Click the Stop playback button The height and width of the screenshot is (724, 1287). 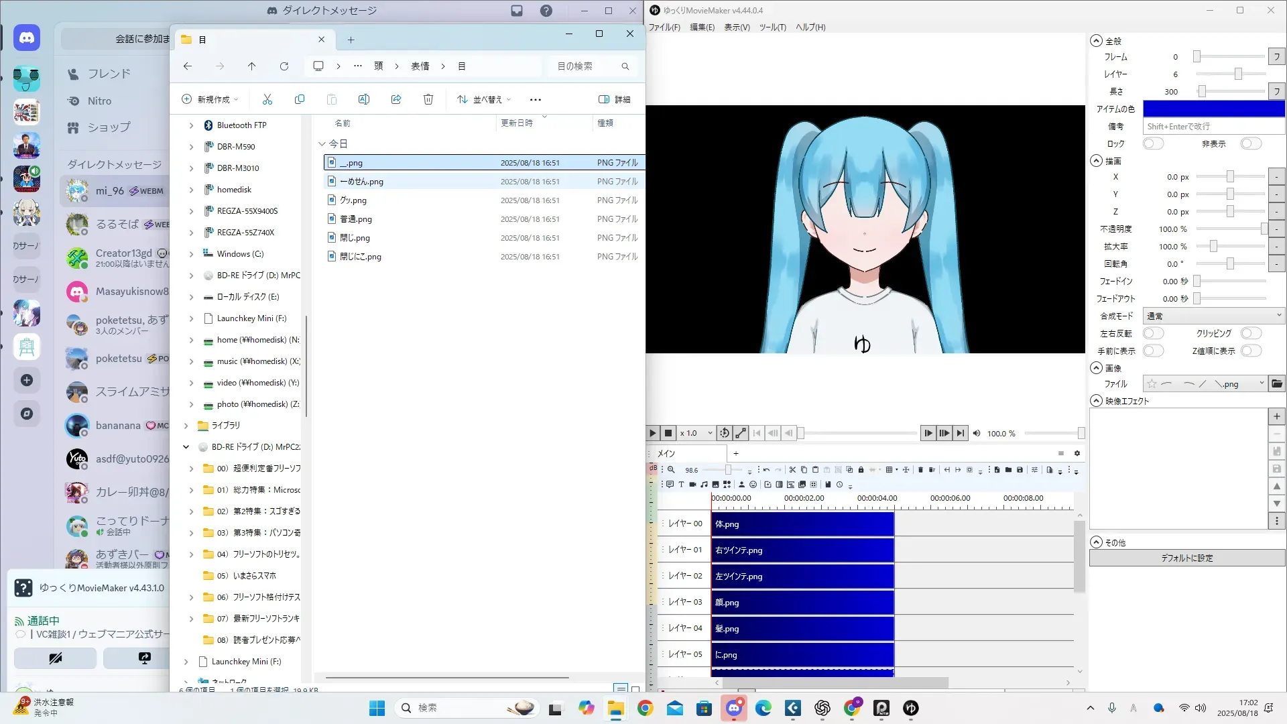668,434
